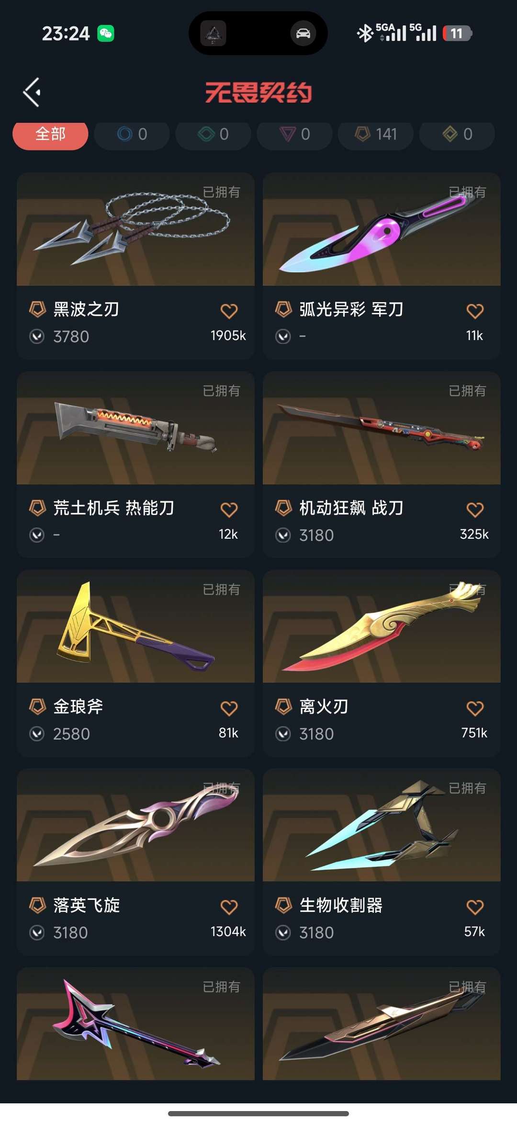
Task: Open the 黑波之刃 chain blade thumbnail
Action: (135, 229)
